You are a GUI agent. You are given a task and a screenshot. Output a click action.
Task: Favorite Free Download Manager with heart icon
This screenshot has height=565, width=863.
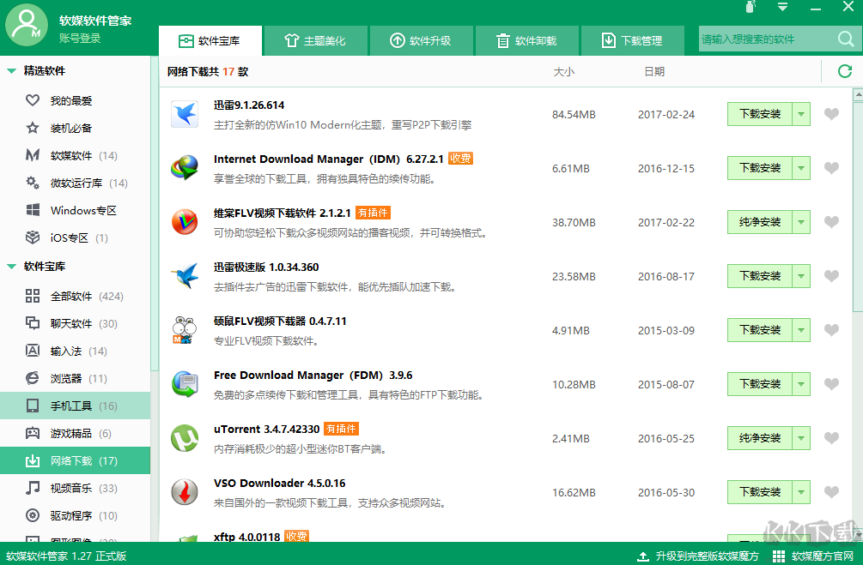(x=831, y=383)
